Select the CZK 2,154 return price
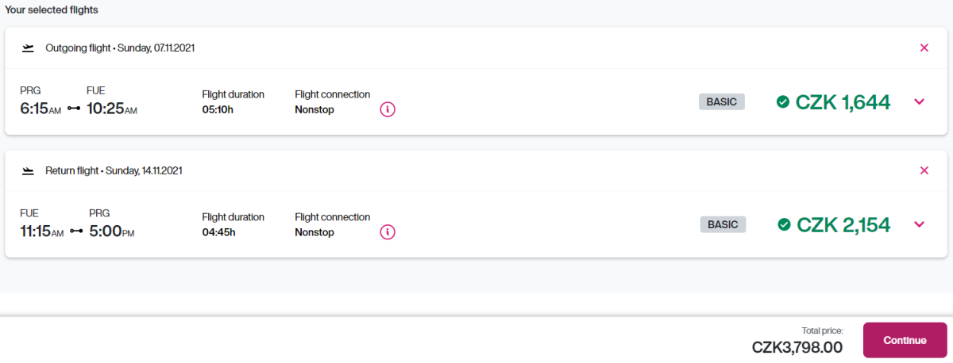The image size is (953, 363). (x=843, y=225)
